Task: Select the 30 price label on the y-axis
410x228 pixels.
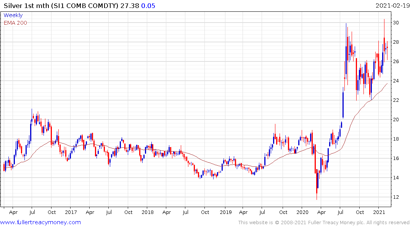Action: click(396, 23)
